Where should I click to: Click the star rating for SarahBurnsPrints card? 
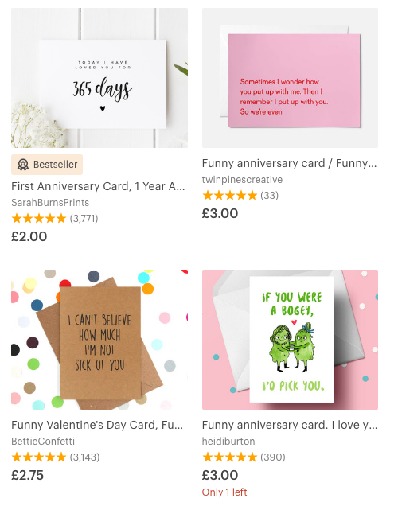point(39,218)
